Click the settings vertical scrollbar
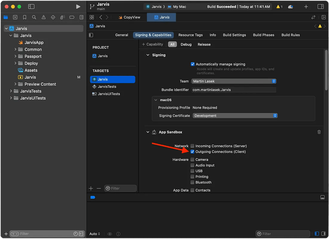Viewport: 329px width, 239px height. [326, 70]
